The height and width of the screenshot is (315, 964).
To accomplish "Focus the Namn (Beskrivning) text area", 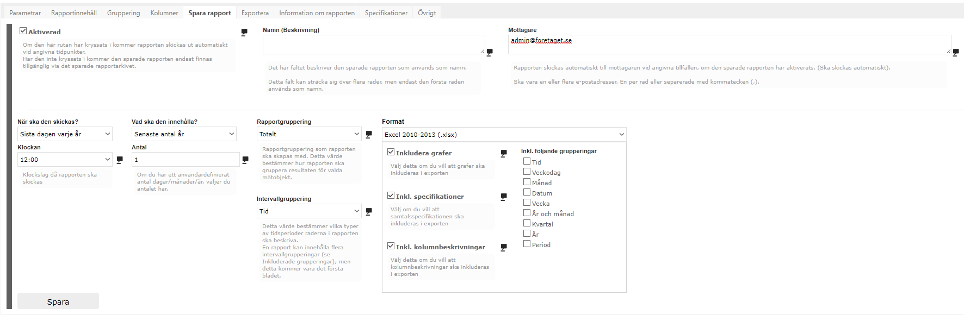I will pos(374,45).
